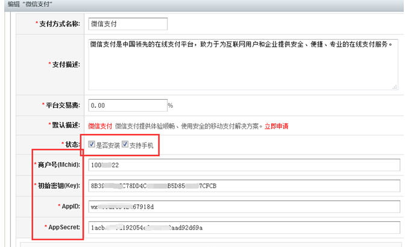Image resolution: width=408 pixels, height=247 pixels.
Task: Click the 支付方式名称 label
Action: pos(60,24)
